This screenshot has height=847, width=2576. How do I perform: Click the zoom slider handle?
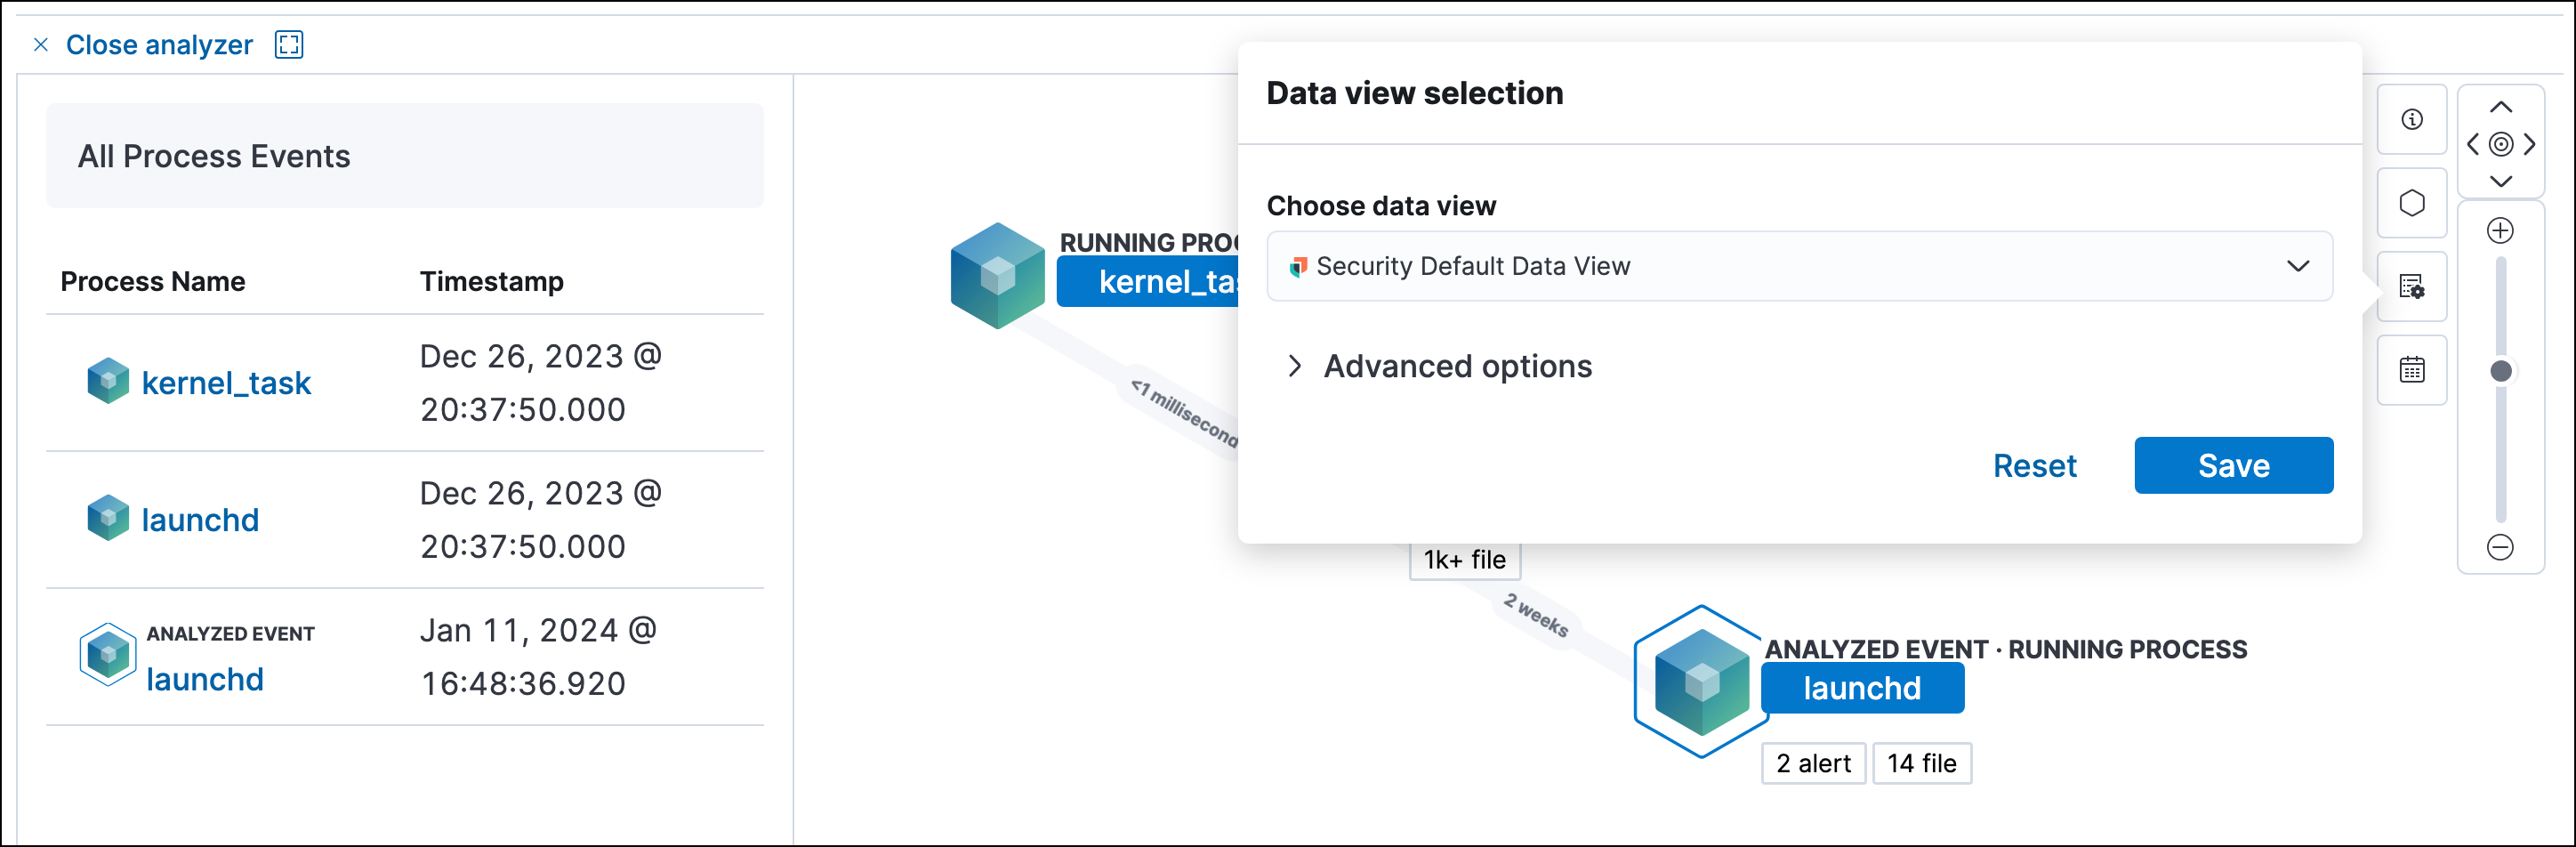pyautogui.click(x=2500, y=370)
